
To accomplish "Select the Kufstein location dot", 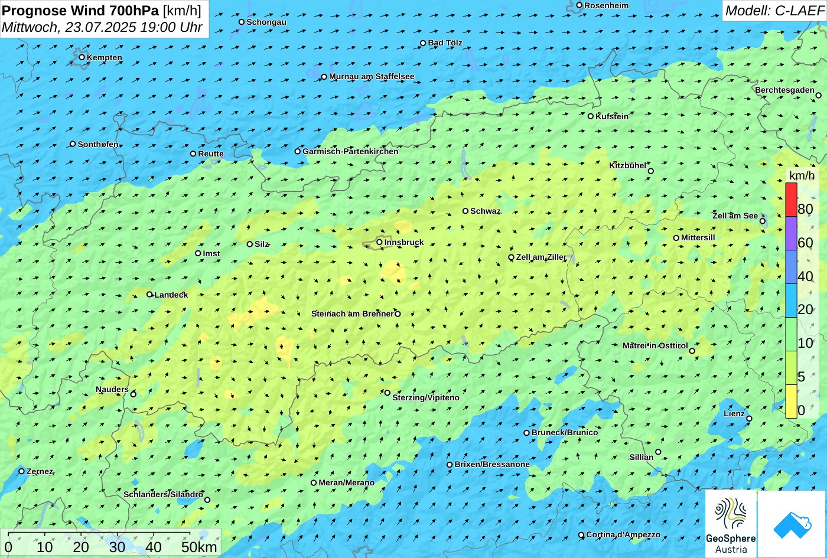I will point(591,116).
